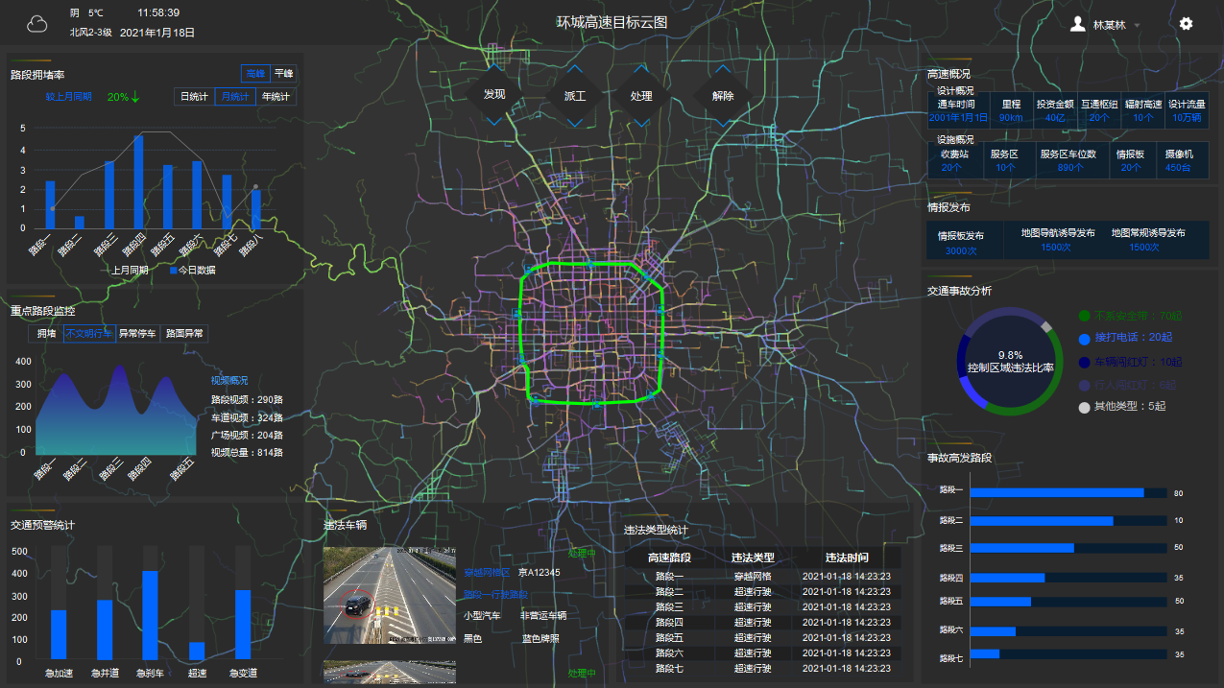This screenshot has height=688, width=1224.
Task: Select the 发现 diamond icon
Action: pos(494,95)
